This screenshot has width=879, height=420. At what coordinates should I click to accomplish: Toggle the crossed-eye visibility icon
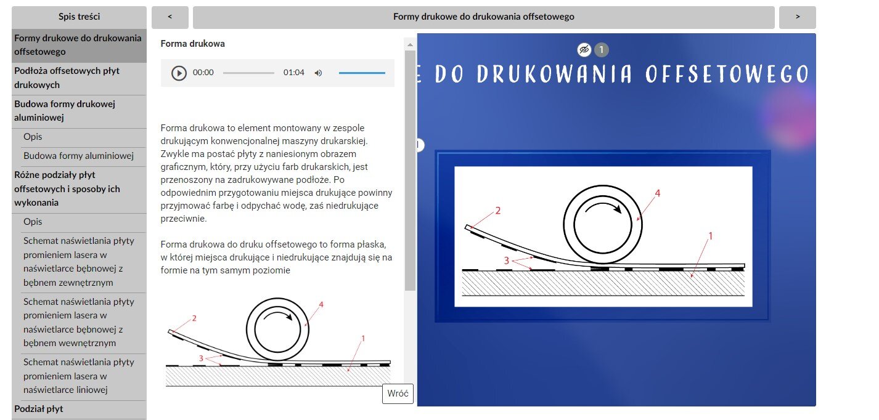pos(584,50)
